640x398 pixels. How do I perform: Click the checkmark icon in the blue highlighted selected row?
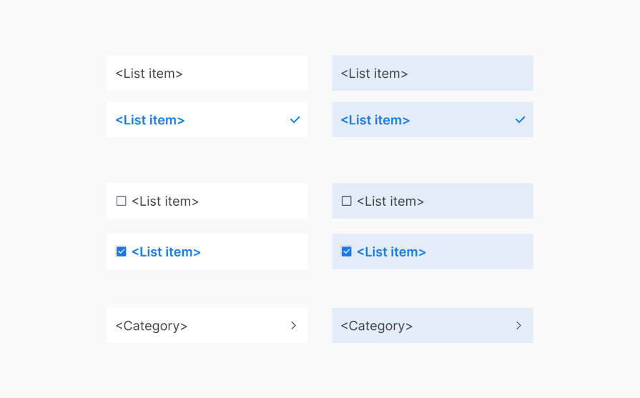coord(520,120)
